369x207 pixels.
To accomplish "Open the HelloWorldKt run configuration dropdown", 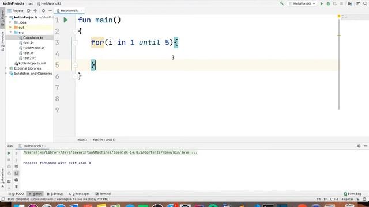I will point(302,3).
